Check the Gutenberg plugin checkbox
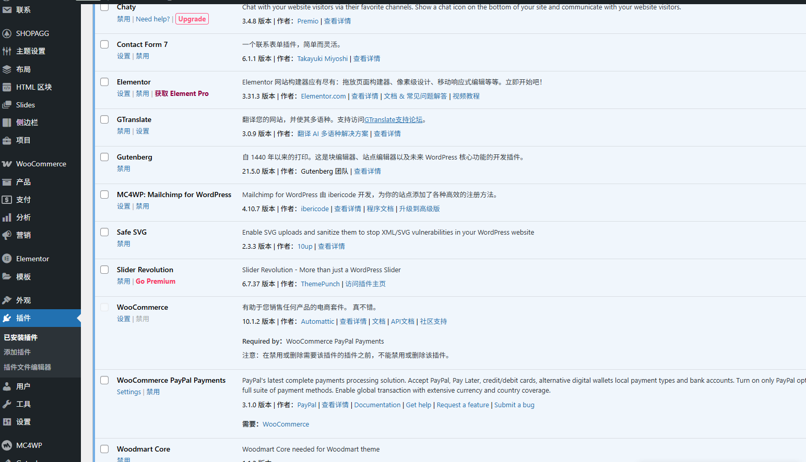The image size is (806, 462). coord(104,157)
